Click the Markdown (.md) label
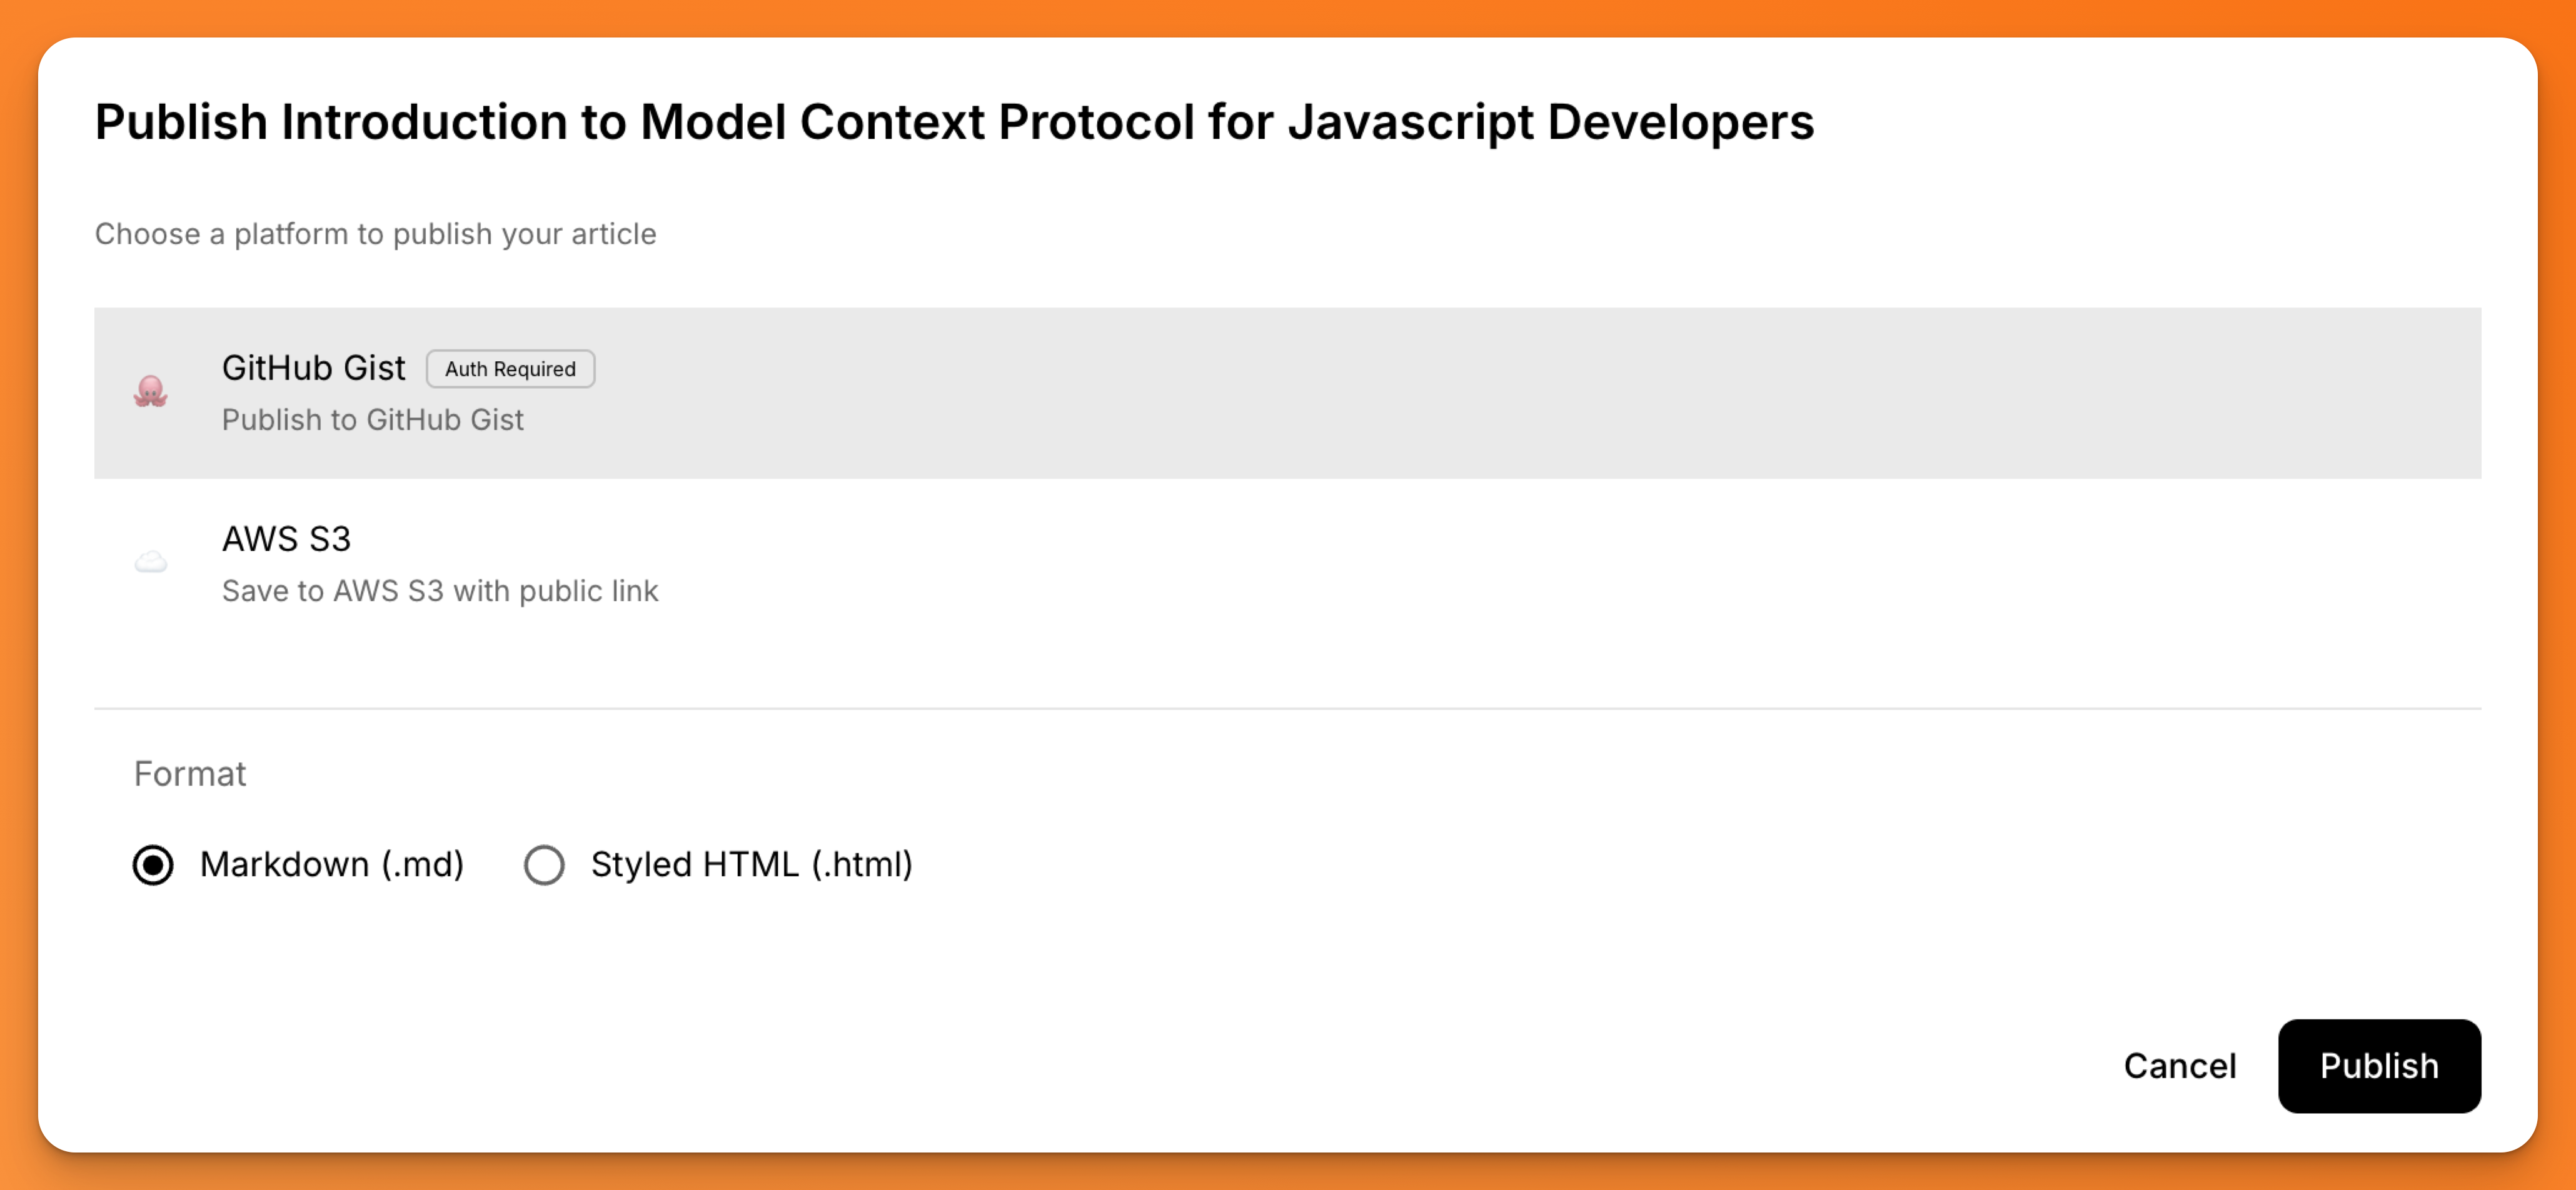Viewport: 2576px width, 1190px height. coord(332,864)
